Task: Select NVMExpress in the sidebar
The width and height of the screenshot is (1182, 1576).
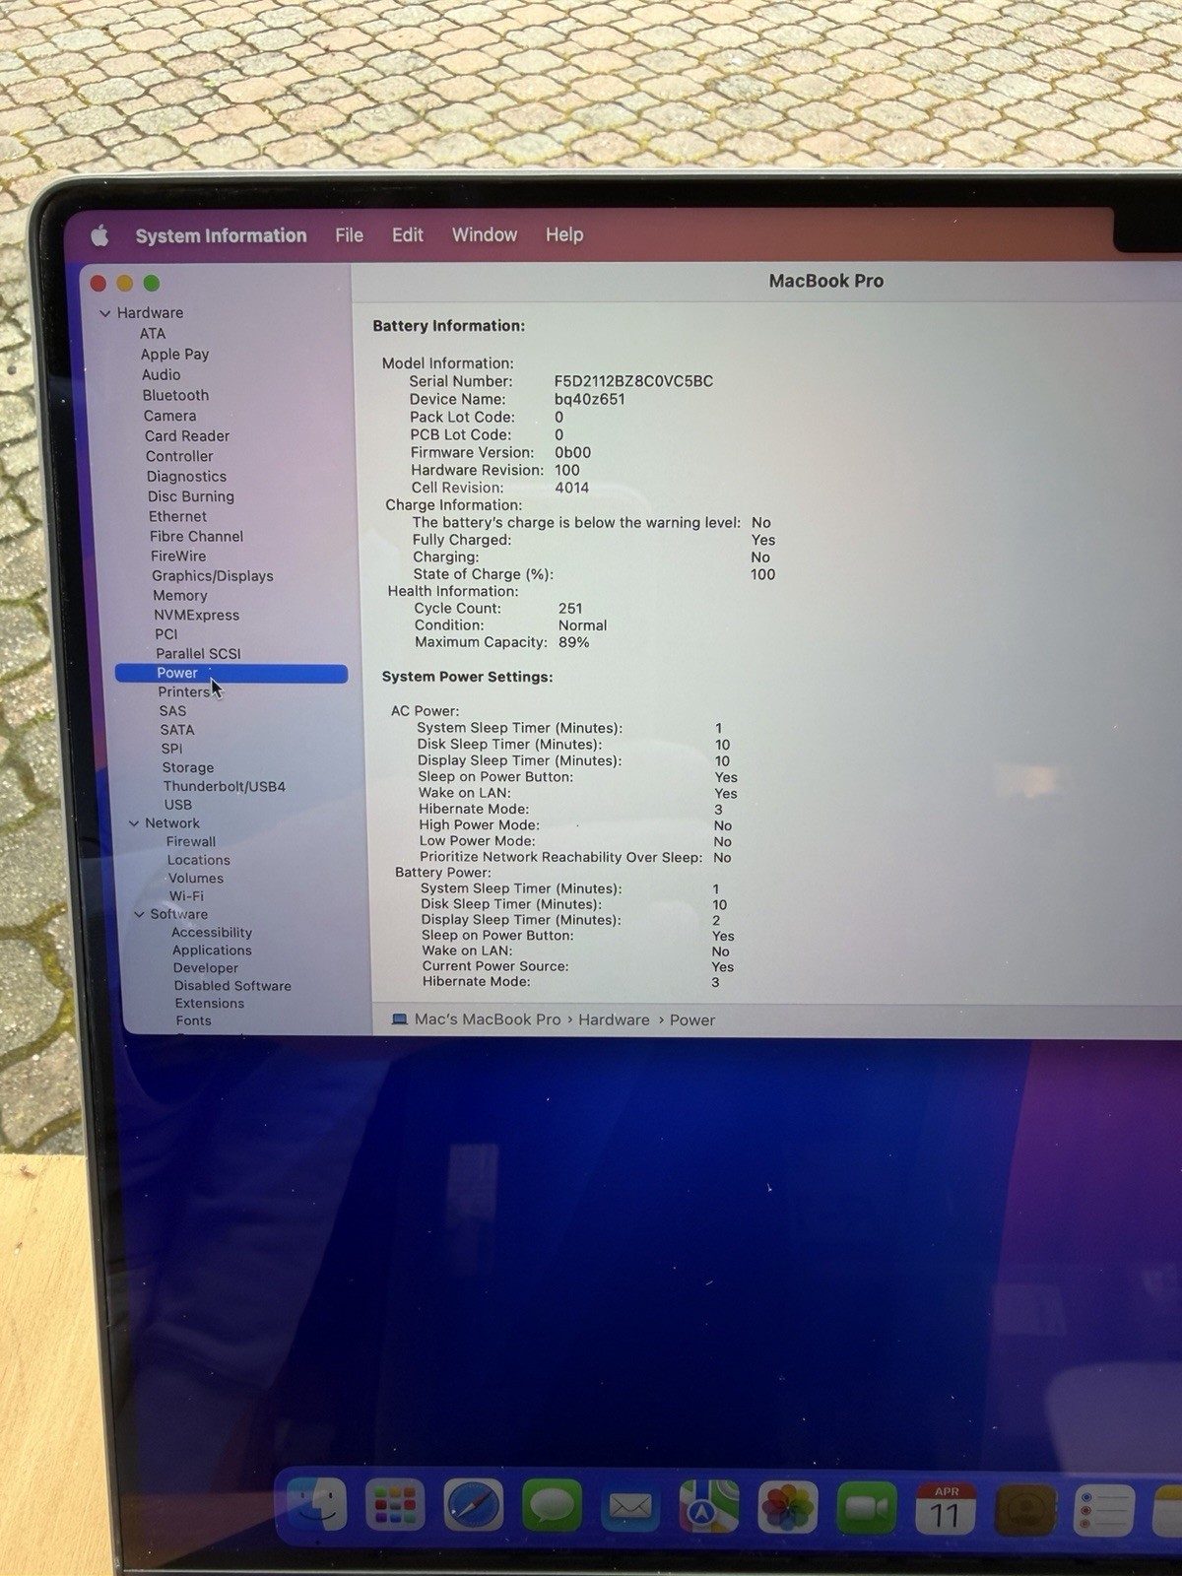Action: (196, 615)
